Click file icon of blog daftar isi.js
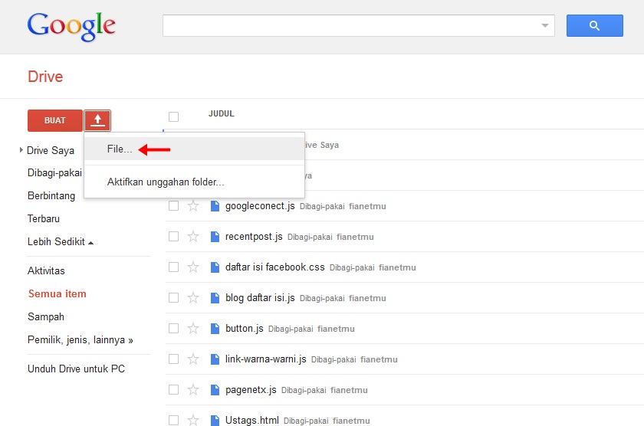 (x=215, y=297)
